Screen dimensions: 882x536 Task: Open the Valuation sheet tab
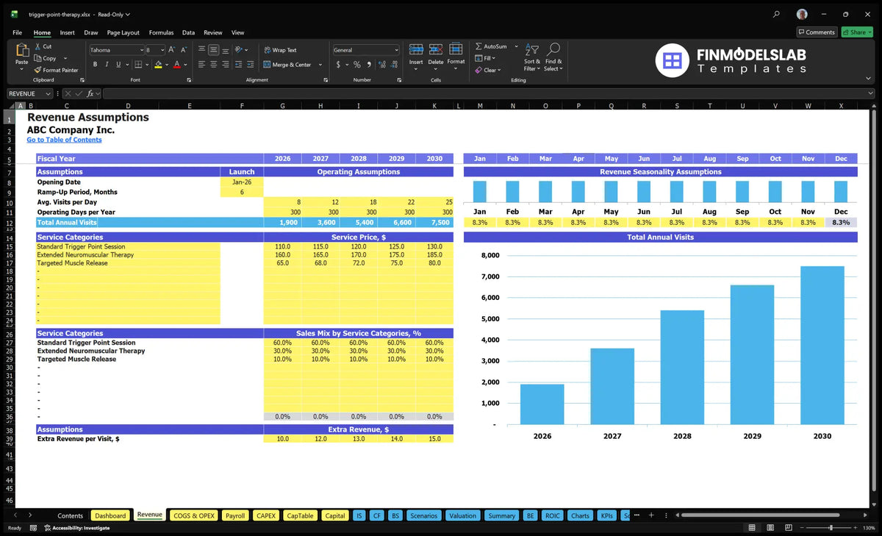(462, 515)
